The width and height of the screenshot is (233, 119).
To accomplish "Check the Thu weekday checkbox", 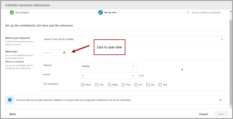I will coord(123,85).
